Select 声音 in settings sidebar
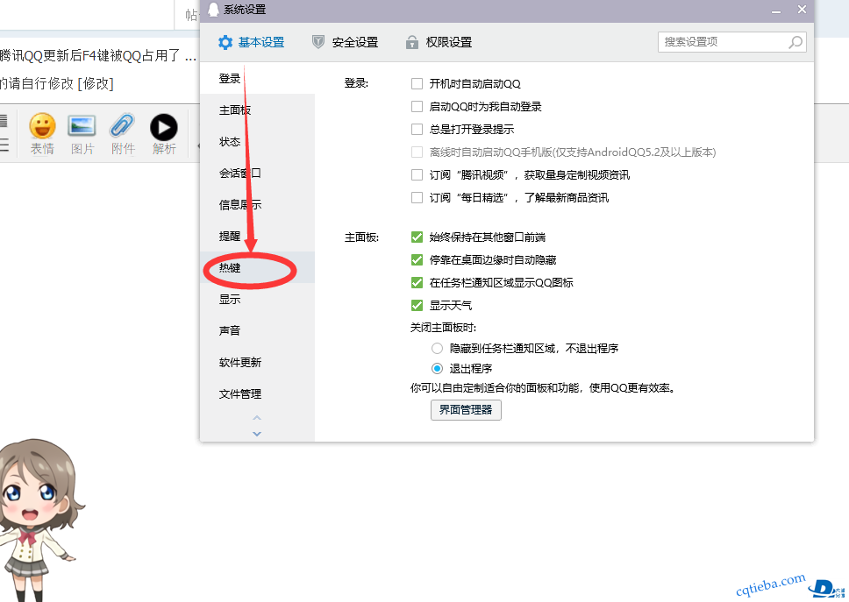This screenshot has height=602, width=849. click(257, 330)
